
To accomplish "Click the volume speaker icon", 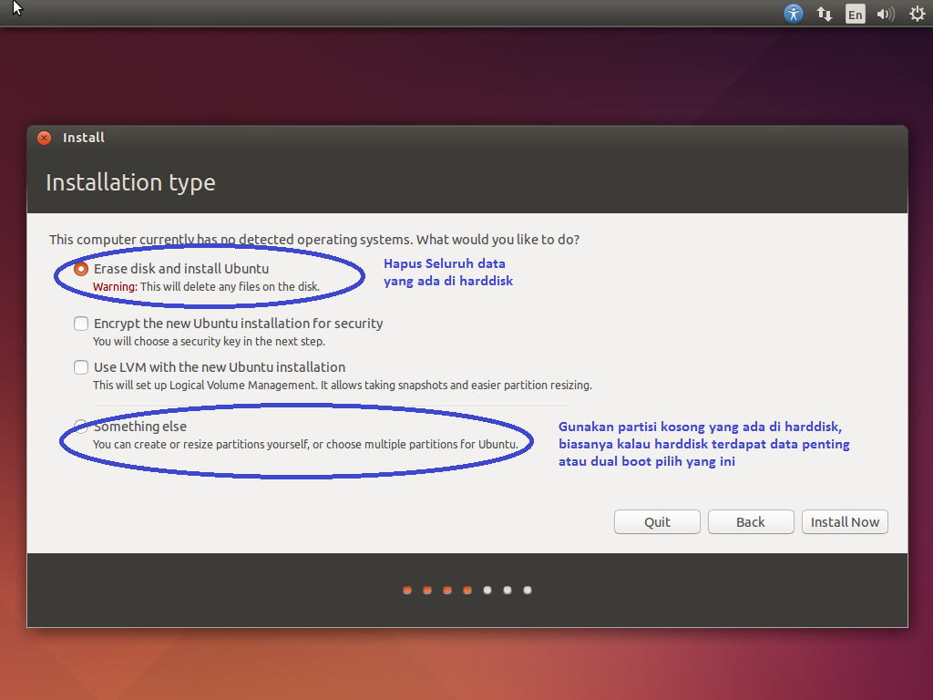I will click(x=885, y=14).
